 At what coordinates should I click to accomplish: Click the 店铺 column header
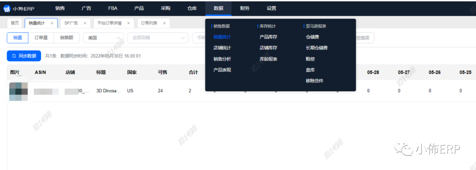point(70,72)
